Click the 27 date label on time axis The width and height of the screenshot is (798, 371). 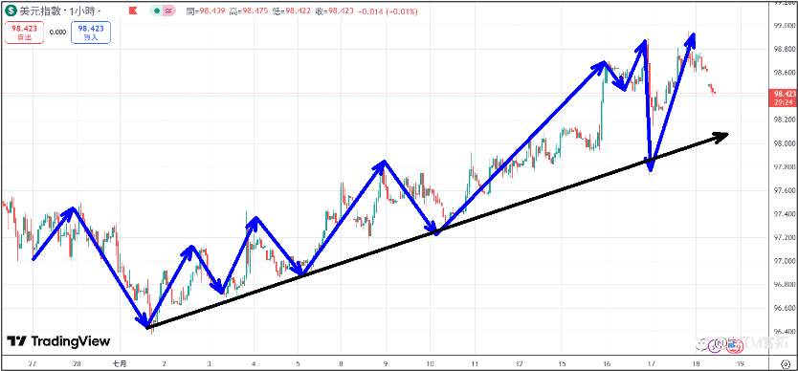pos(33,364)
